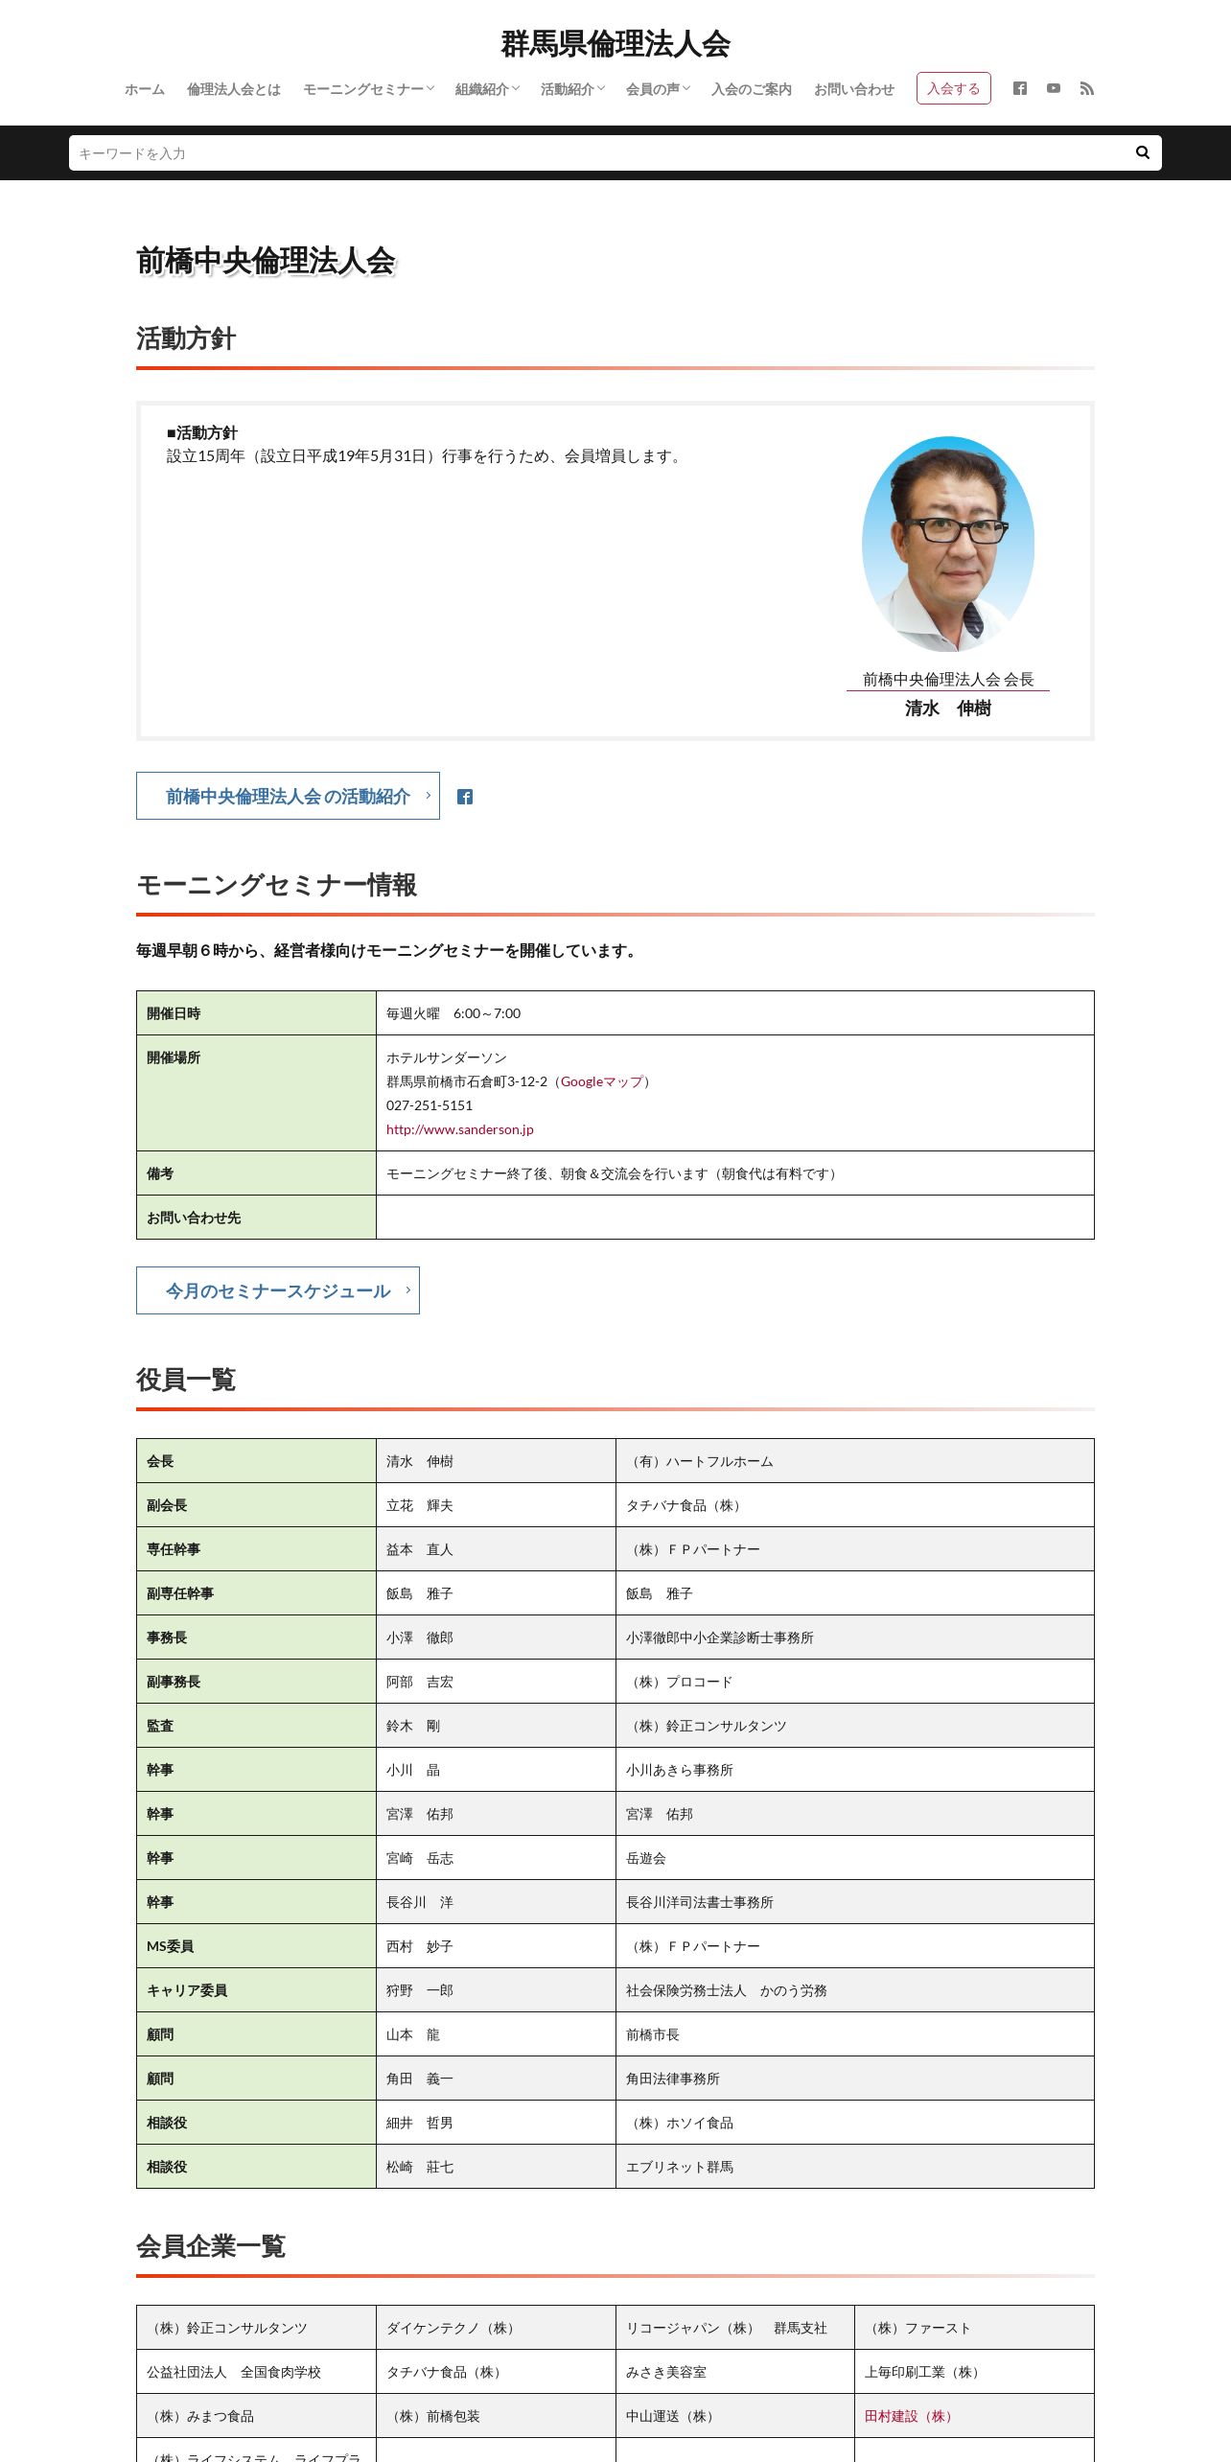Expand the 組織紹介 dropdown menu
The width and height of the screenshot is (1231, 2462).
click(487, 89)
